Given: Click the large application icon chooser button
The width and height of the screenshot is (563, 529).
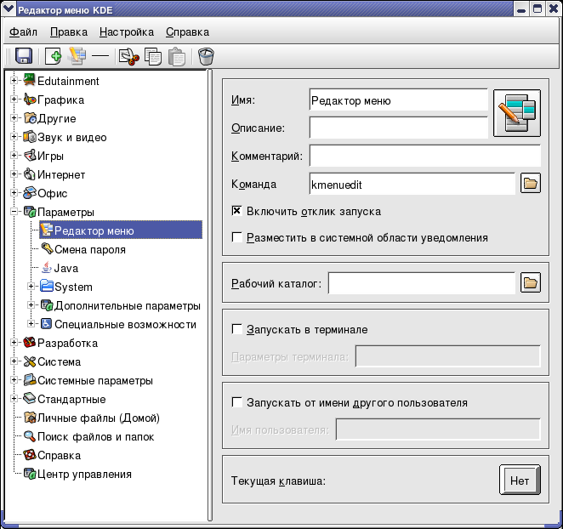Looking at the screenshot, I should (x=517, y=113).
